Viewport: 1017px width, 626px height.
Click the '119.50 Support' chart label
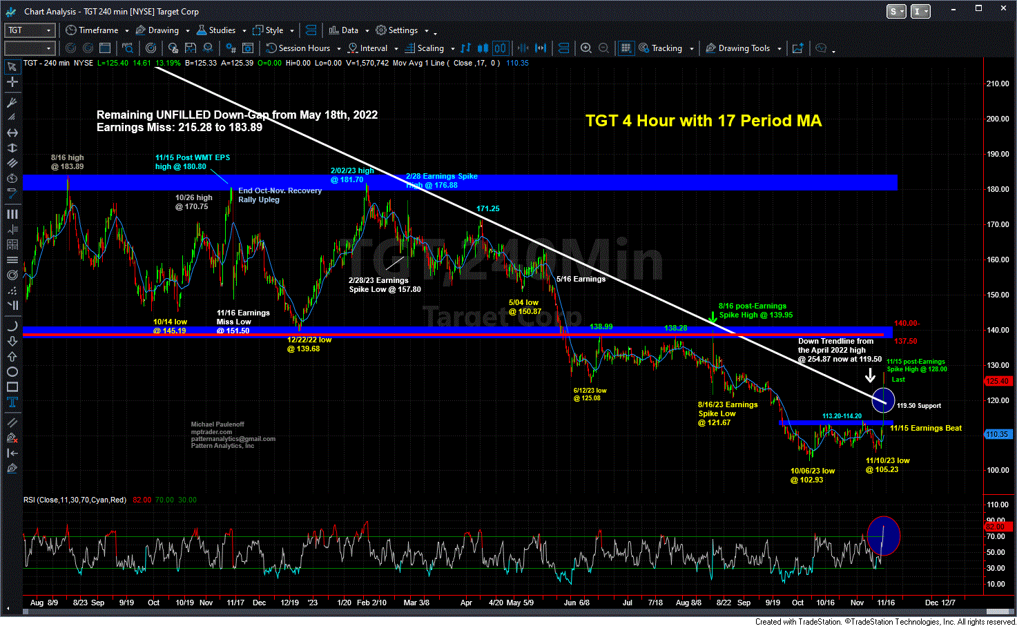pyautogui.click(x=919, y=406)
